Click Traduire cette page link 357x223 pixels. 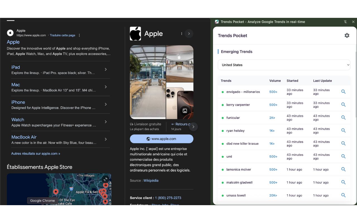62,35
